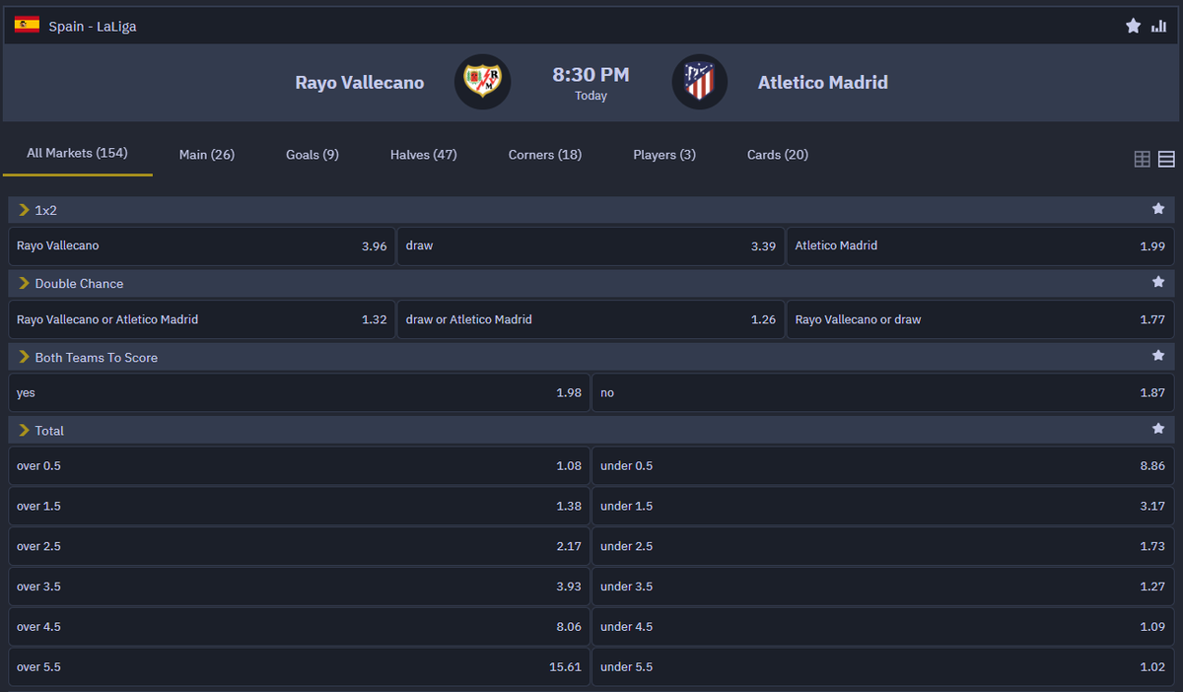Screen dimensions: 1183x692
Task: Click the 8:30 PM kickoff time
Action: pos(591,75)
